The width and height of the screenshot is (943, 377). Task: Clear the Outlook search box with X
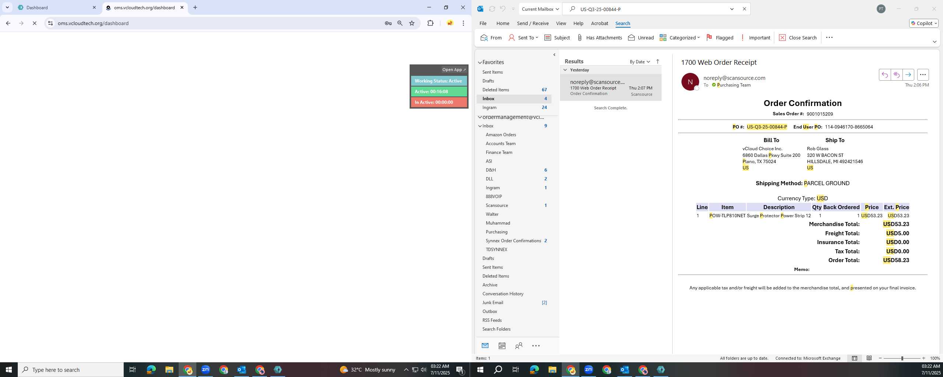pos(744,9)
